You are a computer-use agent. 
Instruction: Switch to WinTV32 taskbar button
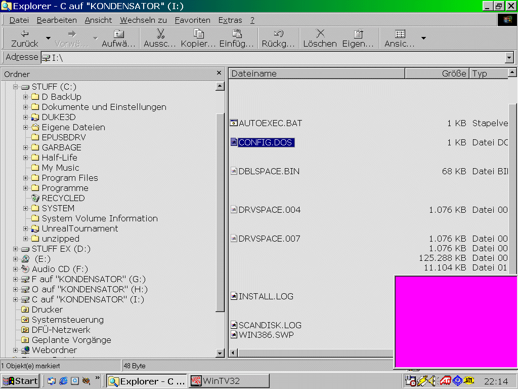point(229,381)
